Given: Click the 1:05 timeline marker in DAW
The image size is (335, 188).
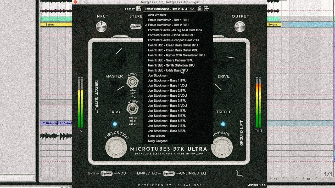Looking at the screenshot, I should (274, 179).
